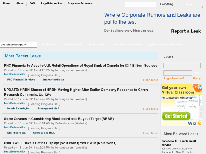Read More on Blackboard story
The image size is (206, 154).
tap(150, 133)
